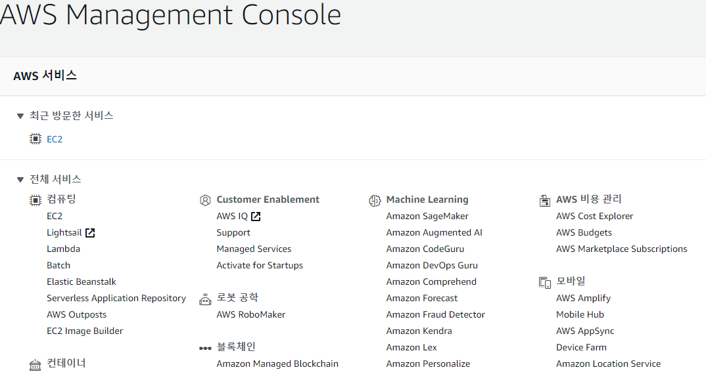Open Elastic Beanstalk
Viewport: 706px width, 376px height.
tap(82, 282)
